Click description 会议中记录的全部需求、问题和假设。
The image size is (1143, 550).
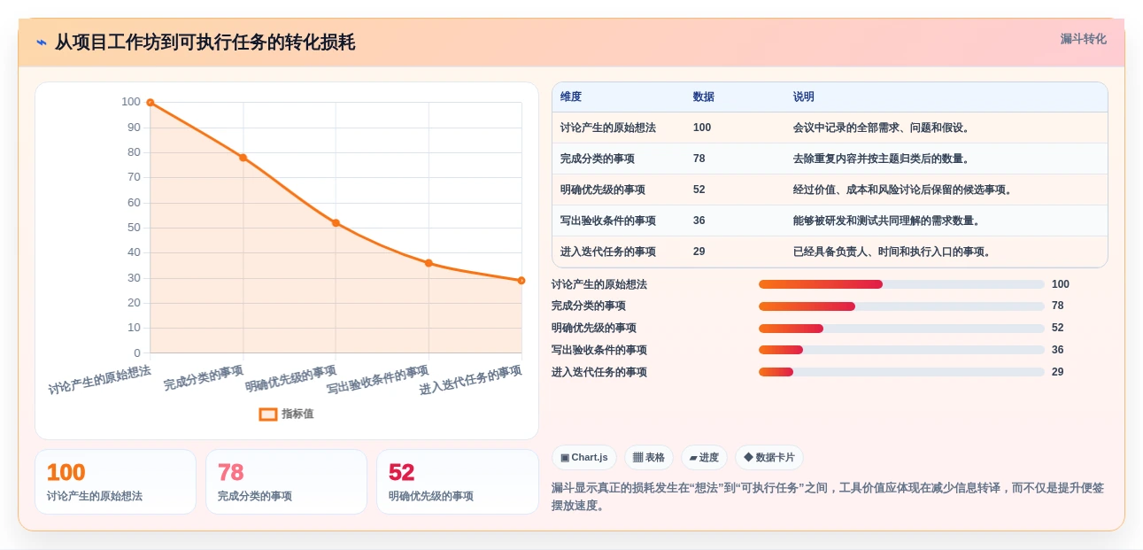884,128
